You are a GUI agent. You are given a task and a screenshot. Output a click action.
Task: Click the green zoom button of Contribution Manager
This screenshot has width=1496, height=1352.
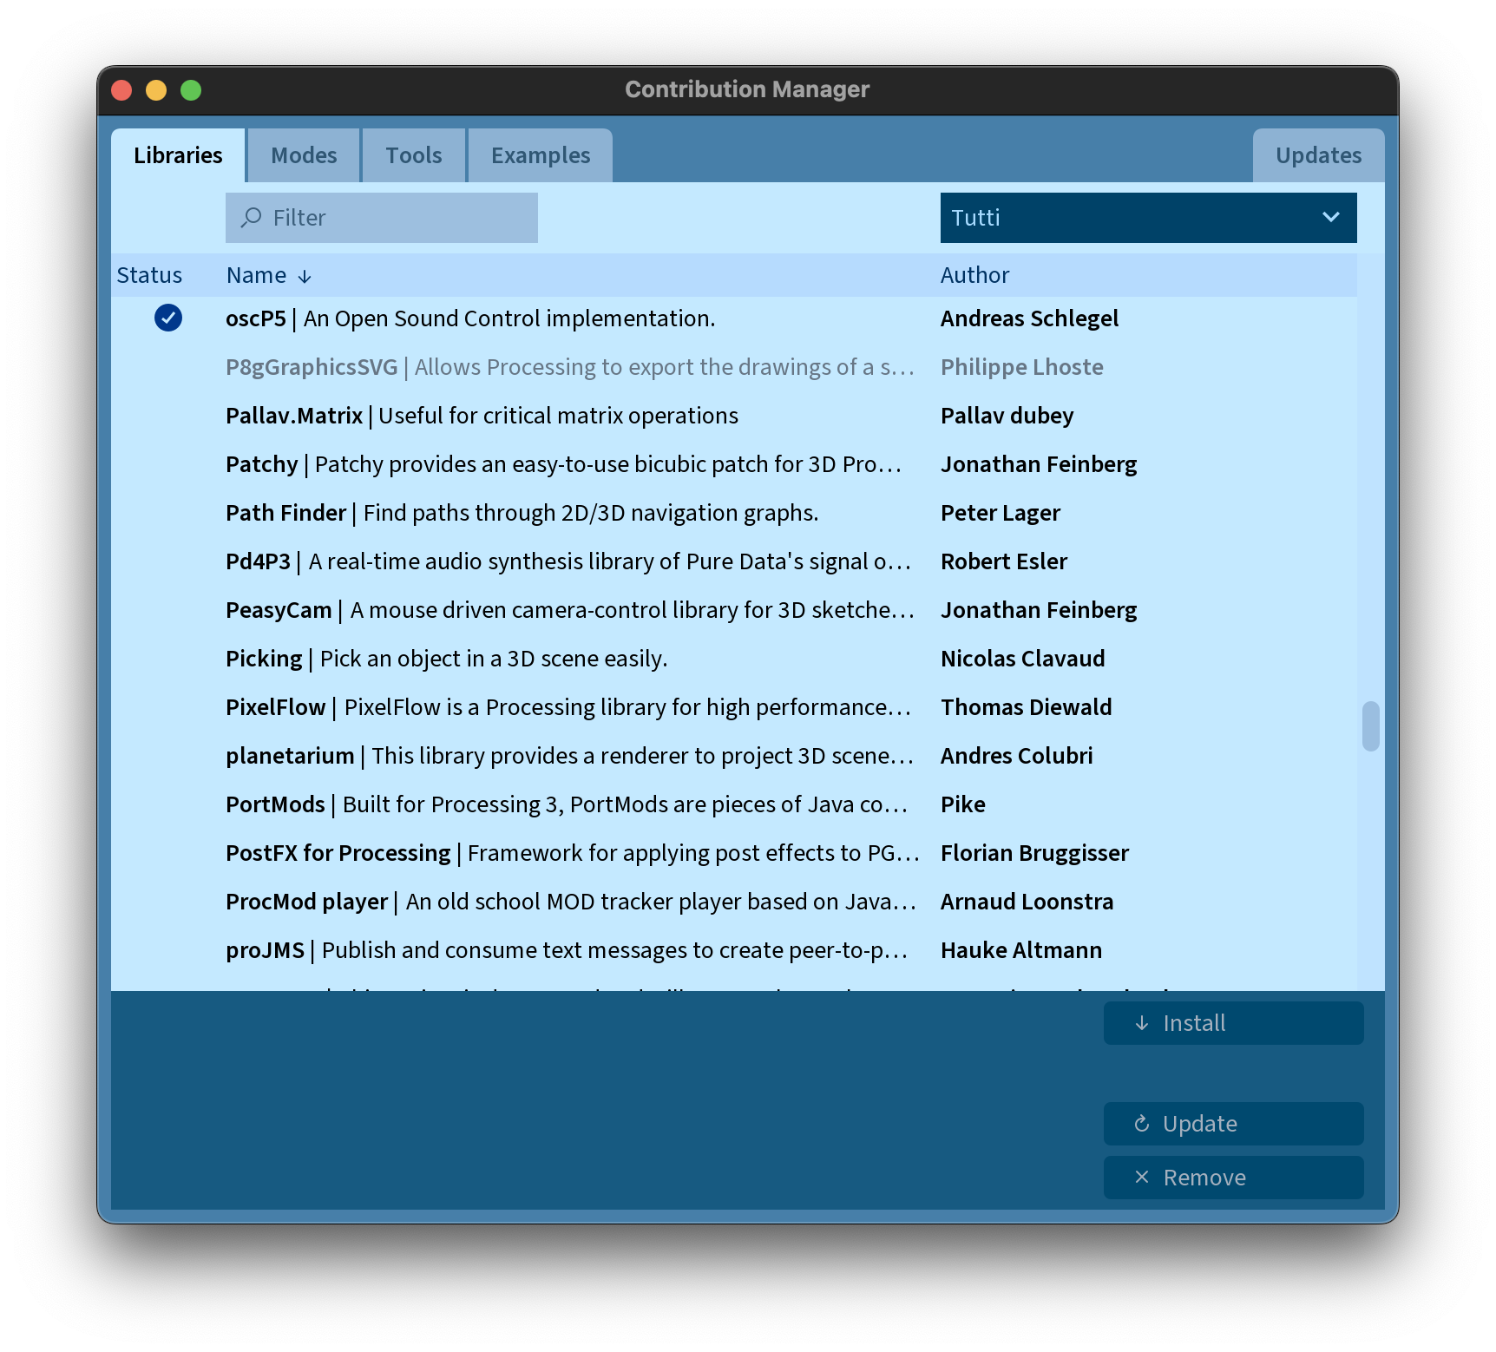pyautogui.click(x=191, y=90)
